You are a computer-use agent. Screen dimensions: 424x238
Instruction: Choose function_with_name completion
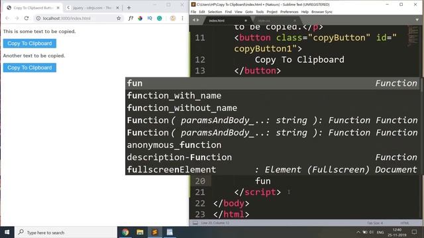tap(272, 96)
